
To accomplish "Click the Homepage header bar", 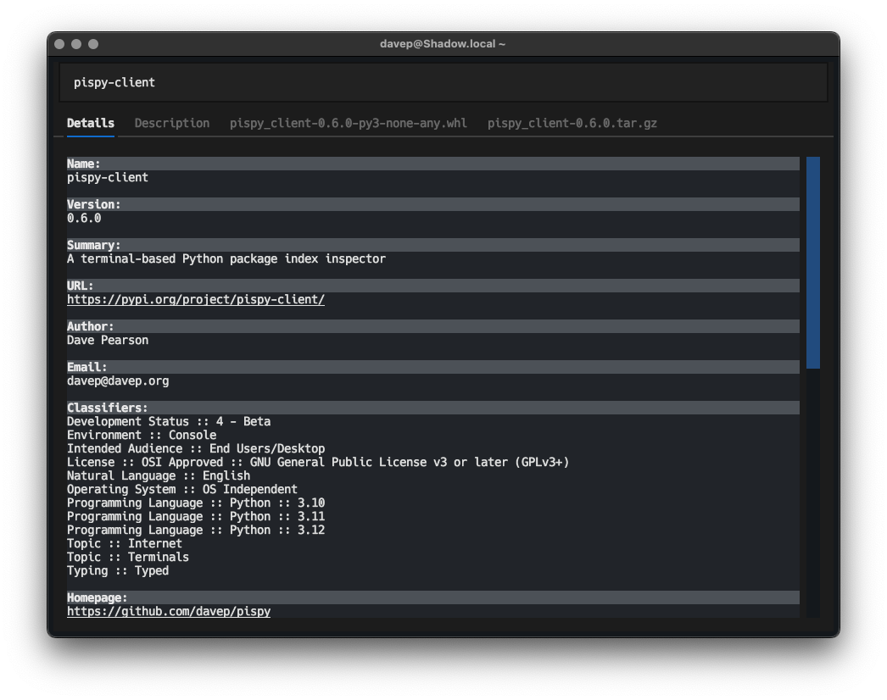I will pos(432,597).
